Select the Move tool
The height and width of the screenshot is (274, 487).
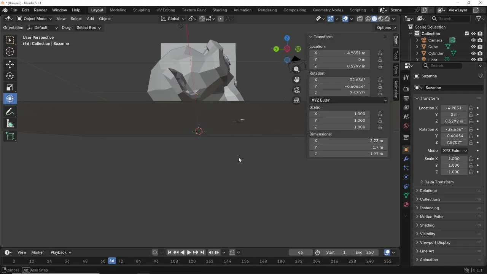[10, 64]
